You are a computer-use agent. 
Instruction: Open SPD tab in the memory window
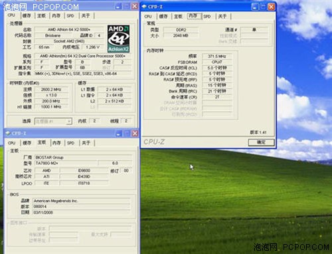[x=207, y=17]
